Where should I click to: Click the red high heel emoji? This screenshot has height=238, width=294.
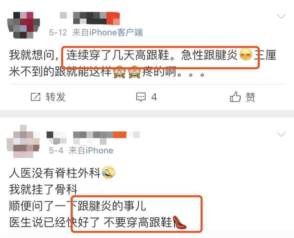coord(179,222)
